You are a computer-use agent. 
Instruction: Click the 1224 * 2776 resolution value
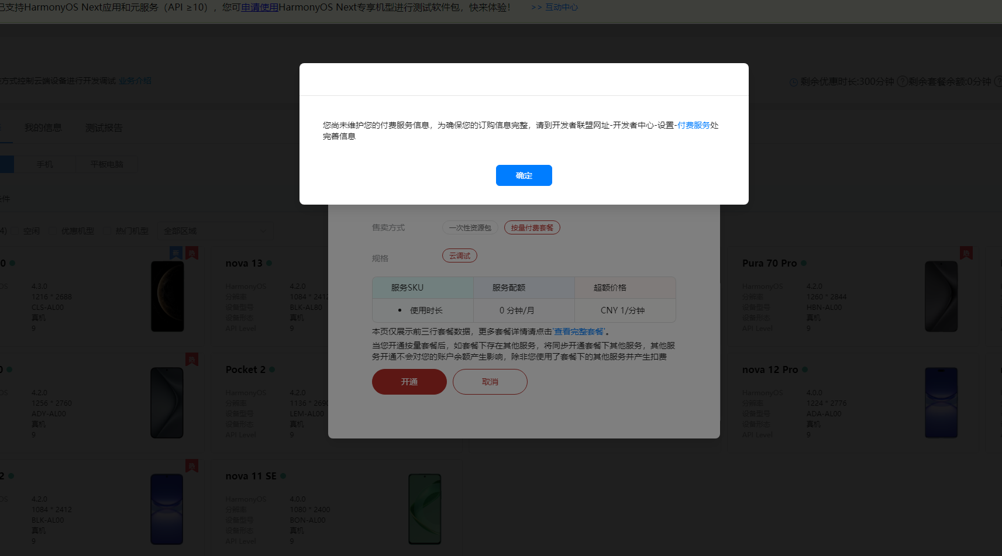[827, 403]
